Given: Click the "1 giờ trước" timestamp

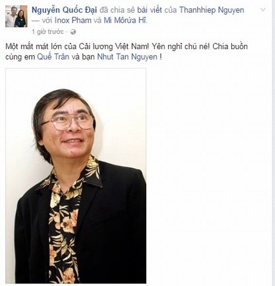Looking at the screenshot, I should (x=48, y=32).
